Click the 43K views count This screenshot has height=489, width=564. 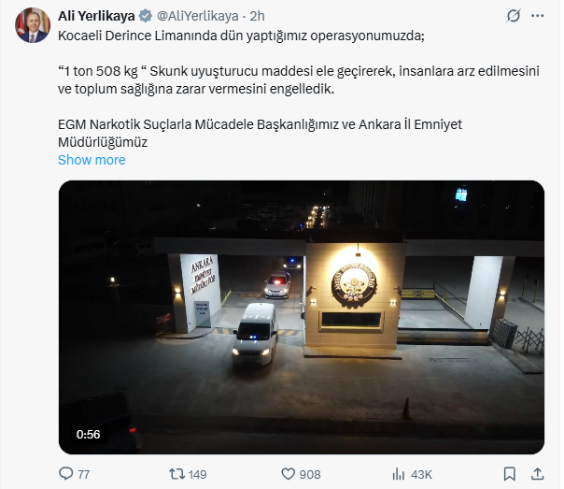point(421,475)
